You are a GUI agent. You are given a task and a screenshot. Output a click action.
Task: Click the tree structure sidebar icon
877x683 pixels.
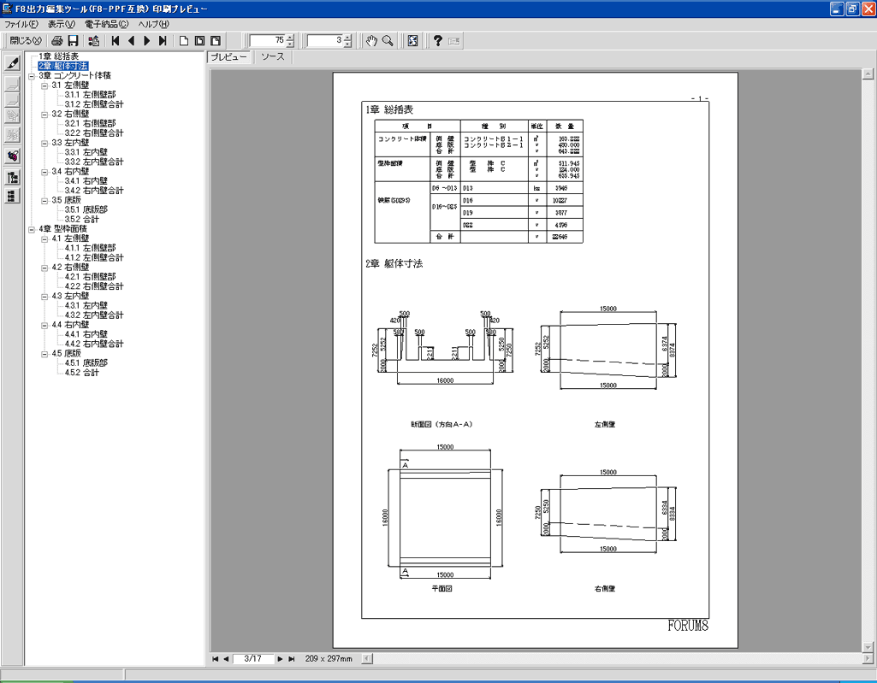(x=13, y=178)
